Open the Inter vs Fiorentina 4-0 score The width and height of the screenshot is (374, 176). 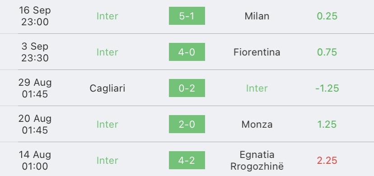(x=187, y=52)
